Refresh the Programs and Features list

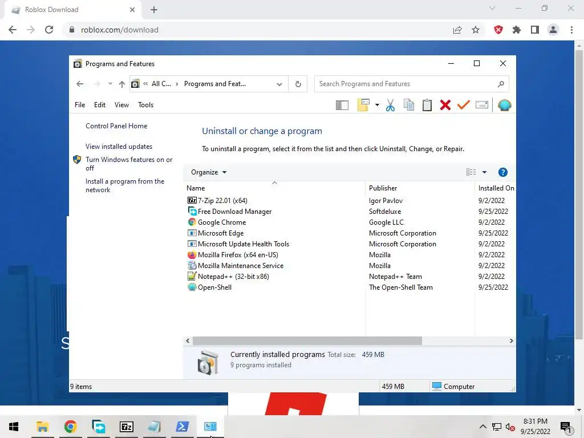(298, 84)
